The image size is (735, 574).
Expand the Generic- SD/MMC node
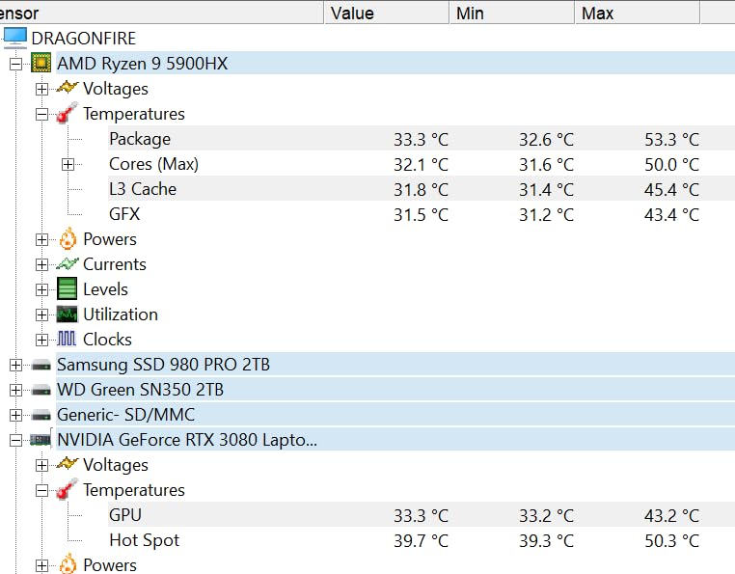point(16,415)
